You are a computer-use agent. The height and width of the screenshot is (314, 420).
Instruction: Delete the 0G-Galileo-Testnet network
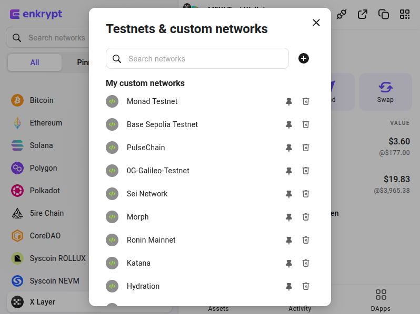point(306,171)
